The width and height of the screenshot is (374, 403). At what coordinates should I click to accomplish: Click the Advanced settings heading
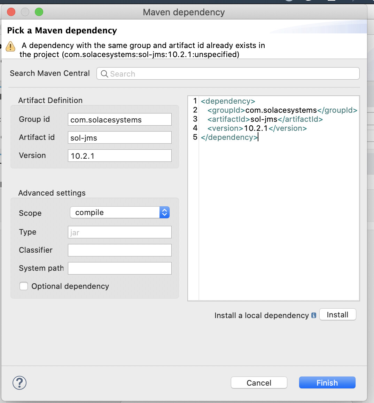pyautogui.click(x=52, y=193)
